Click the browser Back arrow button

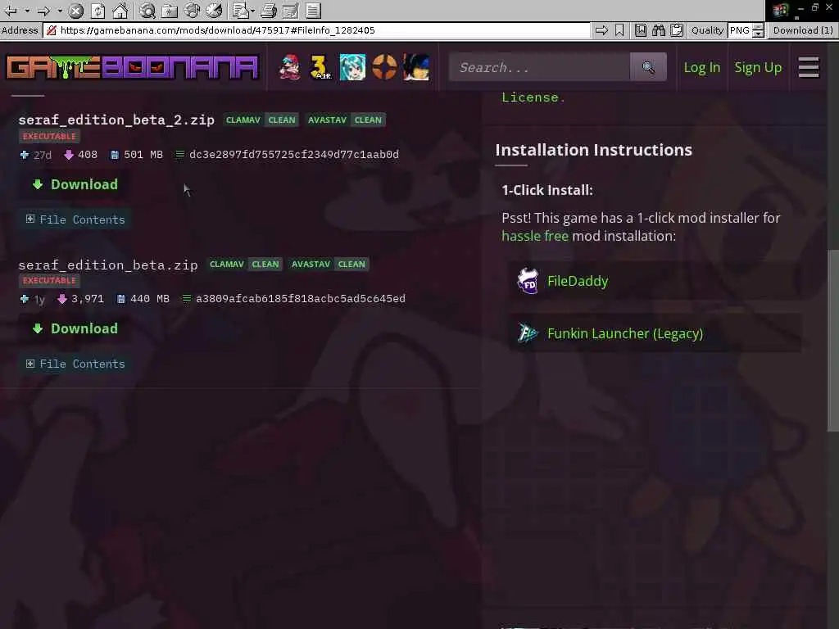[x=10, y=10]
